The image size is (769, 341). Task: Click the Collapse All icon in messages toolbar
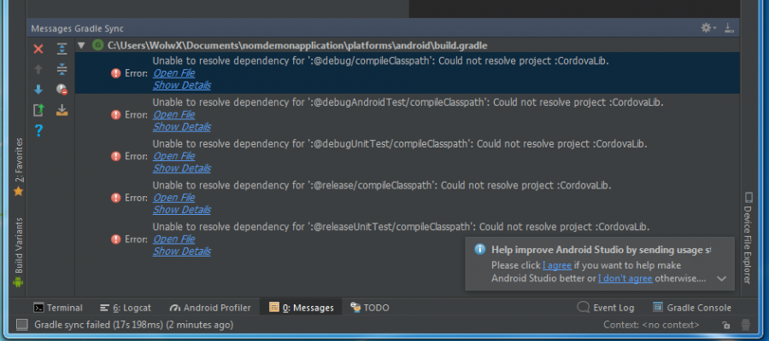tap(62, 69)
